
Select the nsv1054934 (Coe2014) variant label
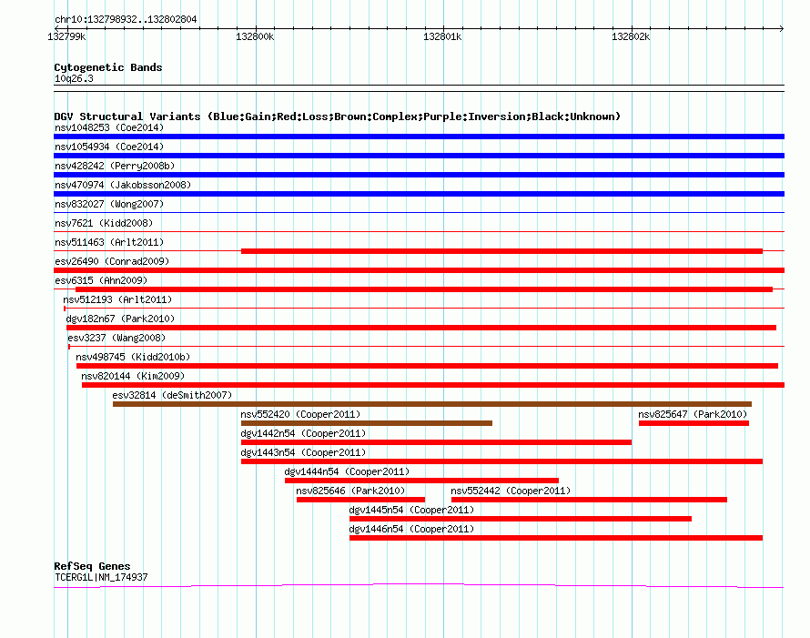[x=109, y=147]
